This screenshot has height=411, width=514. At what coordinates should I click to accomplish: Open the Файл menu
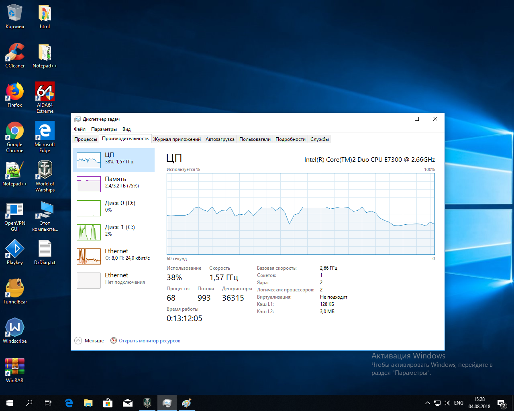[80, 129]
